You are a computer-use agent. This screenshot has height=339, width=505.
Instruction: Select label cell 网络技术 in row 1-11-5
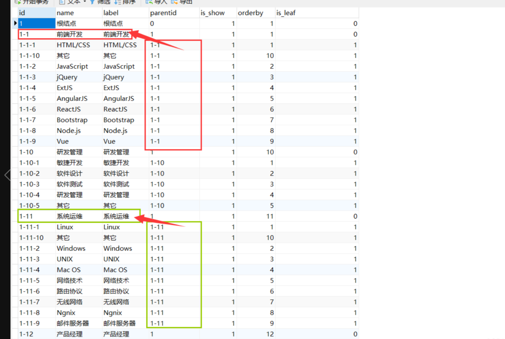coord(125,281)
